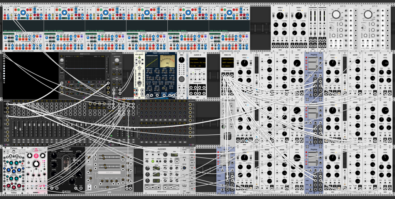395x199 pixels.
Task: Click the blue Size knob on Plateau
Action: point(8,170)
